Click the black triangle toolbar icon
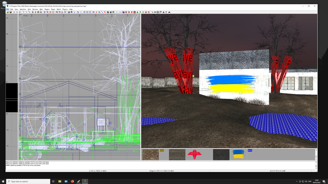 pyautogui.click(x=169, y=12)
